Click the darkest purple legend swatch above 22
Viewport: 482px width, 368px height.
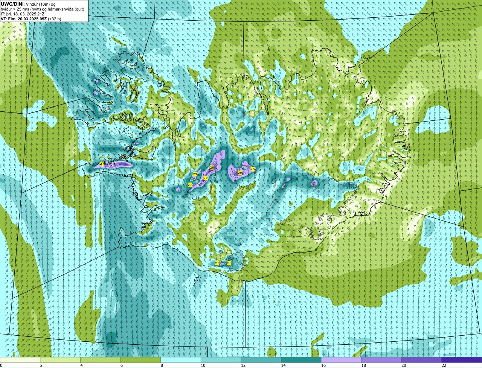[462, 360]
